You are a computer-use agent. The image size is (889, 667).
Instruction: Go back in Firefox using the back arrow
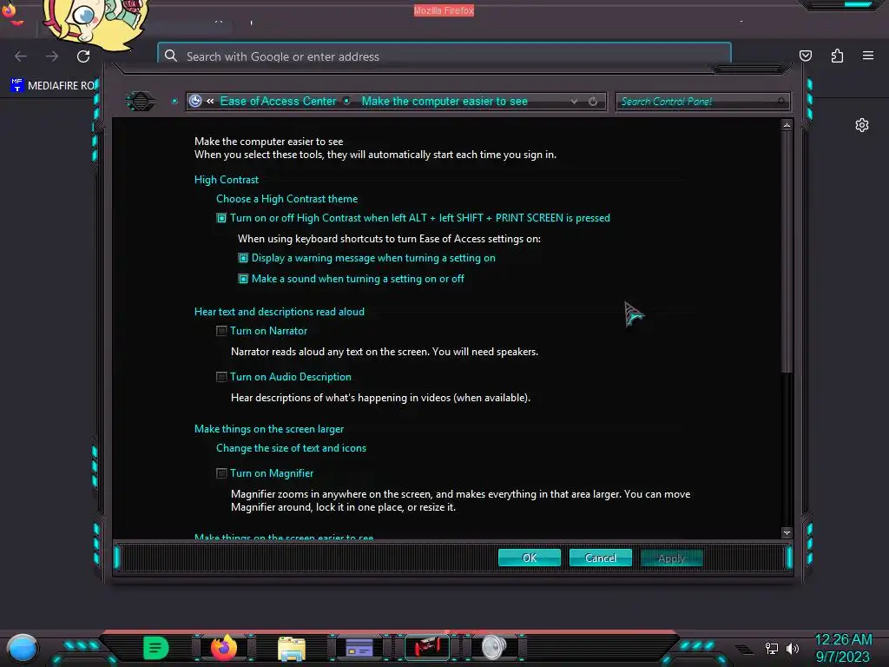(x=21, y=56)
